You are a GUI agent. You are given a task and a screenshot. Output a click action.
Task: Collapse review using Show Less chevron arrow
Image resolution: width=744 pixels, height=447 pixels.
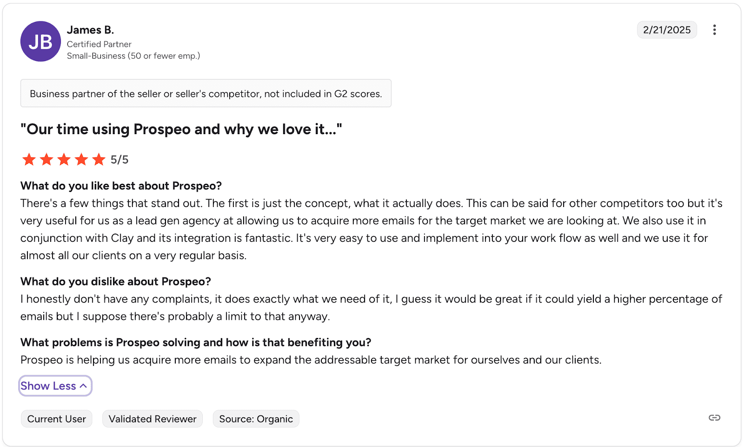(83, 386)
